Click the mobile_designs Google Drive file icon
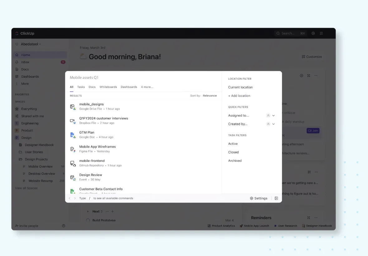The image size is (368, 256). pos(73,107)
